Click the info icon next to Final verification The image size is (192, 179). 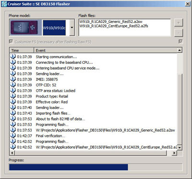tap(13, 136)
